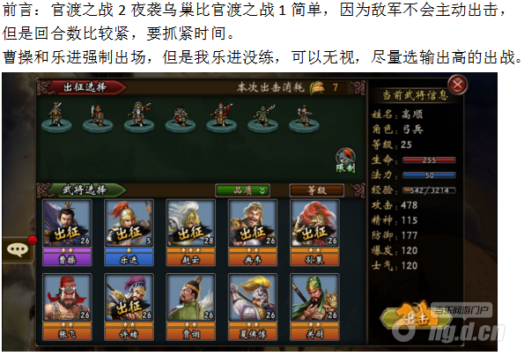Viewport: 524px width, 356px height.
Task: Select the fourth deployed soldier sprite
Action: [181, 117]
